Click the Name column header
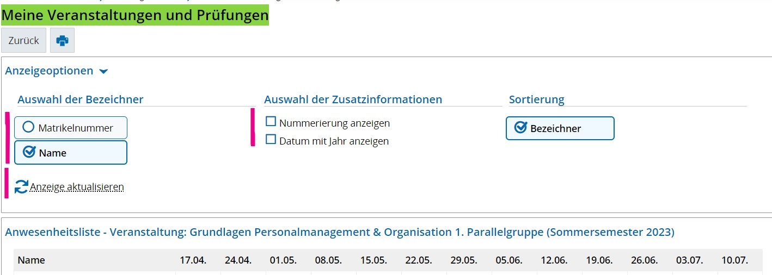This screenshot has width=772, height=275. pos(31,260)
